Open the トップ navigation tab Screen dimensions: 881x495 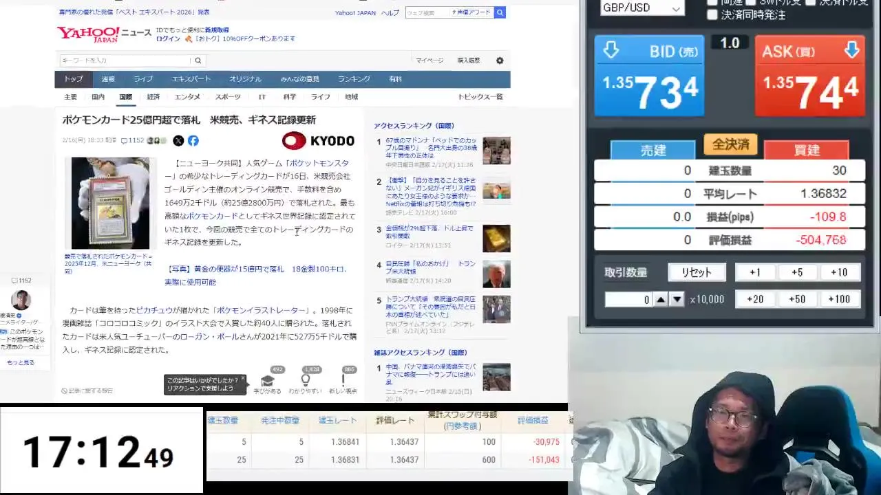pyautogui.click(x=74, y=79)
